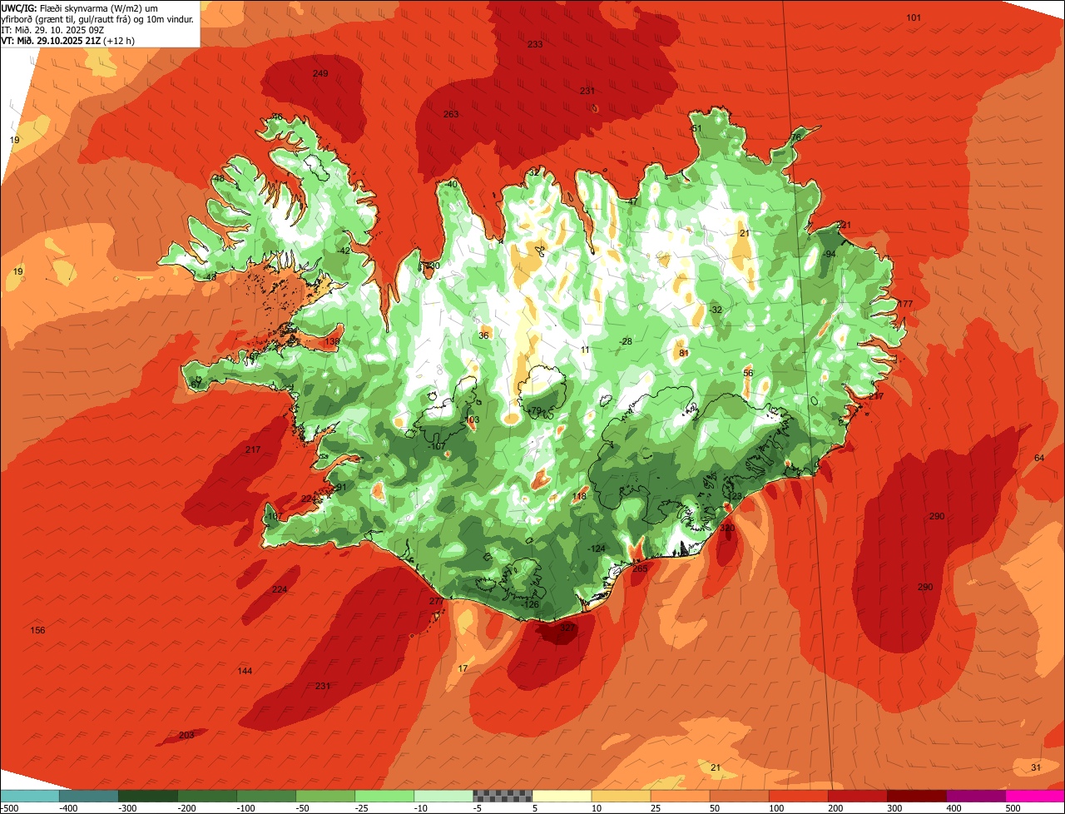Click the flux value 203 near the bottom left
The image size is (1065, 814).
pos(186,735)
